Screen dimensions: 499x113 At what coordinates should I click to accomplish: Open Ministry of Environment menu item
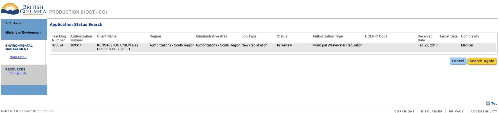click(x=23, y=33)
